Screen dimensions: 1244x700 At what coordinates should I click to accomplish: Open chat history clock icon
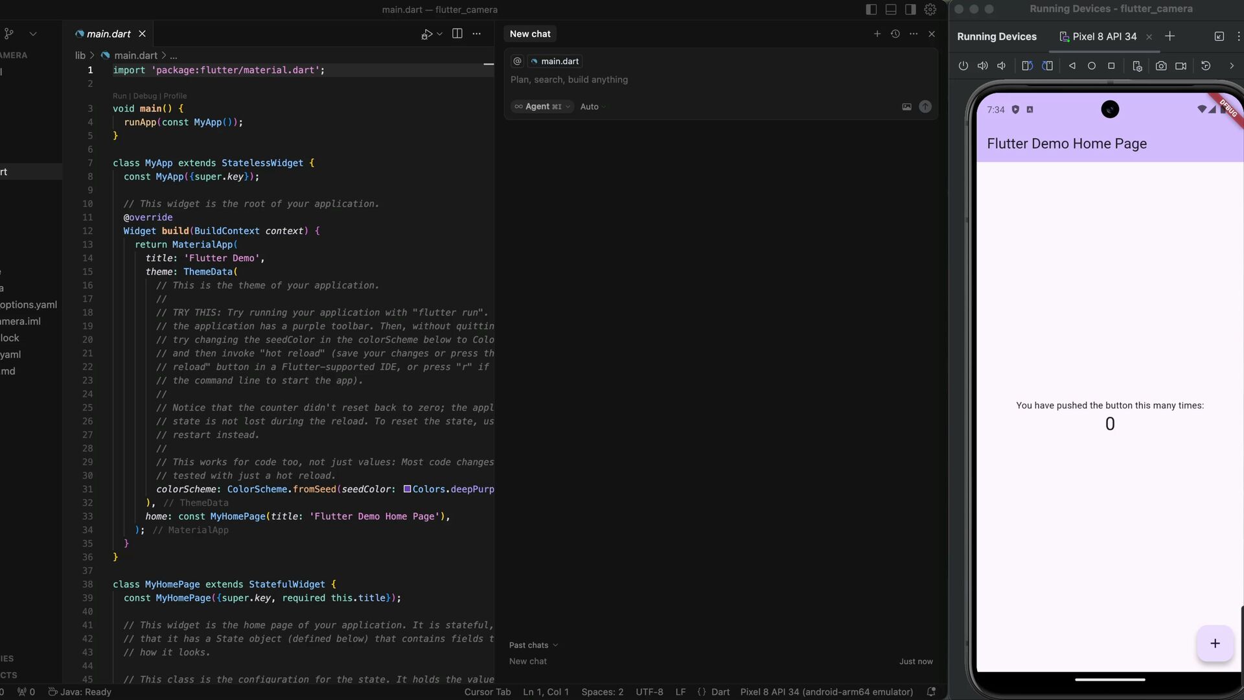coord(895,34)
